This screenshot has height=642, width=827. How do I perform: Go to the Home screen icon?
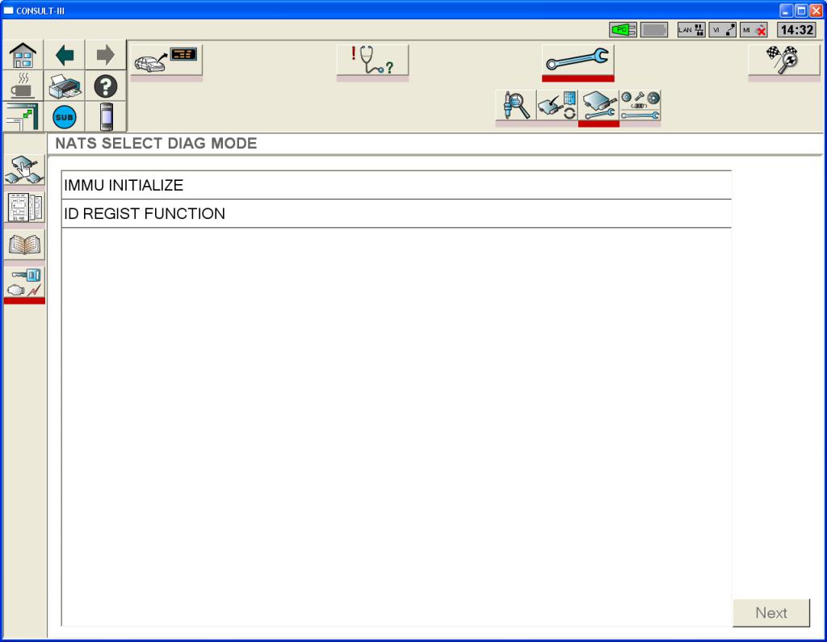(x=22, y=56)
